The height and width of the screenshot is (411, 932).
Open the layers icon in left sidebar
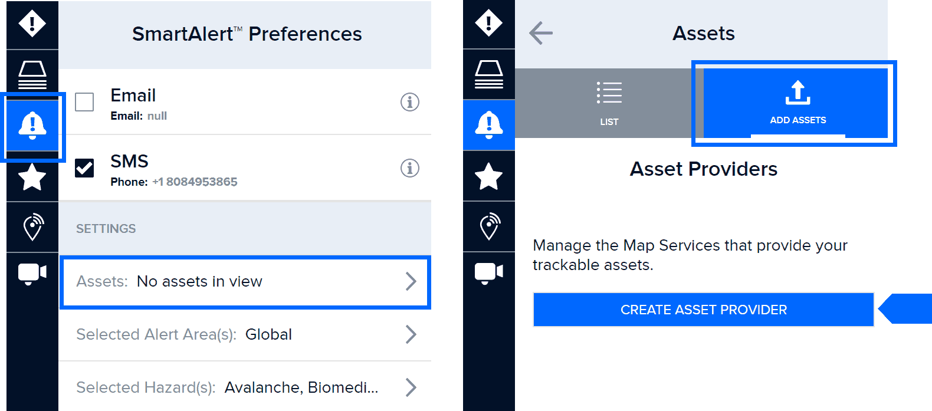coord(32,75)
